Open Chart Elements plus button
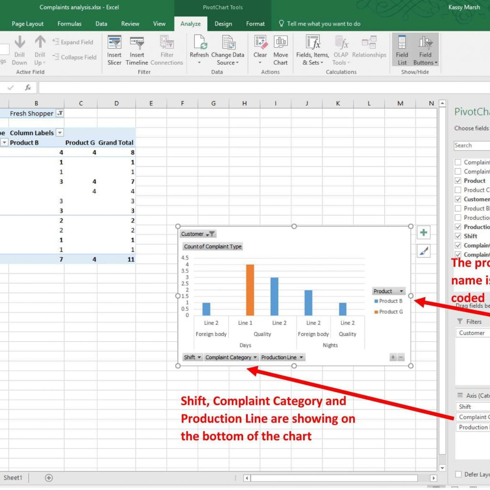 tap(423, 233)
